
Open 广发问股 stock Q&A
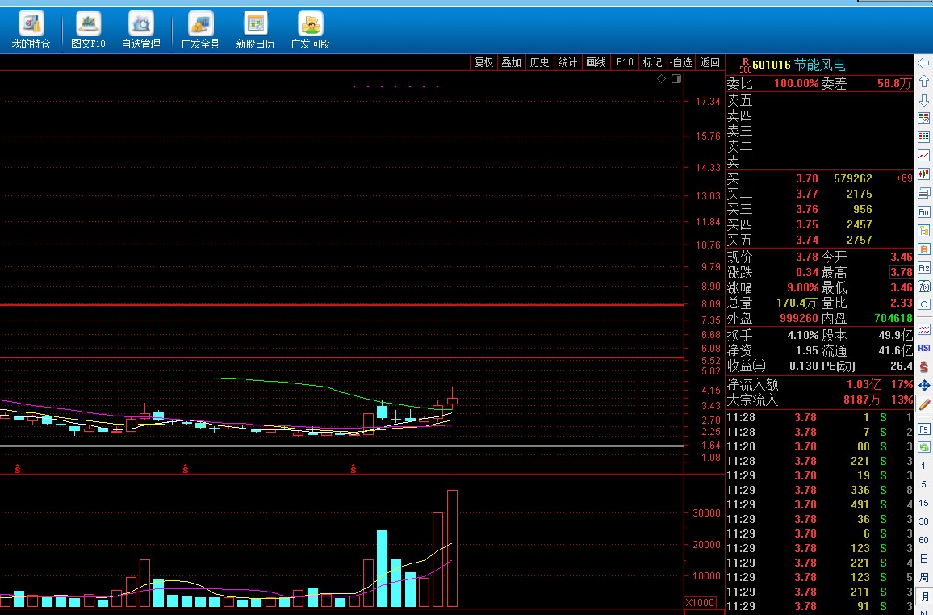pos(310,30)
